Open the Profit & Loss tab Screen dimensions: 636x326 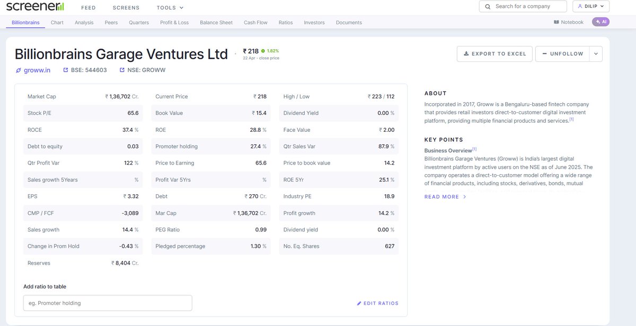[174, 23]
